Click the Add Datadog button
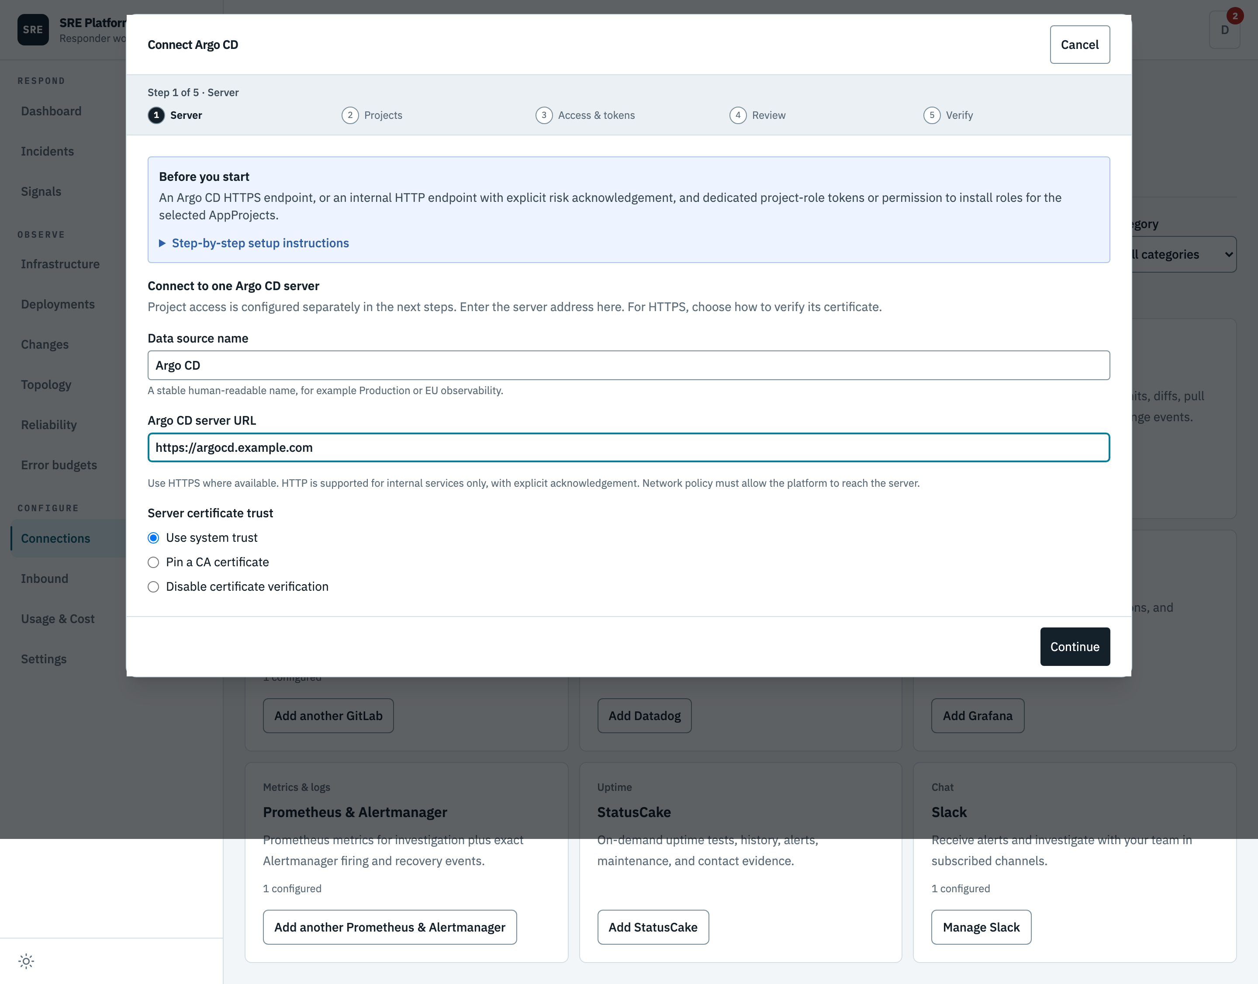The height and width of the screenshot is (984, 1258). click(645, 716)
